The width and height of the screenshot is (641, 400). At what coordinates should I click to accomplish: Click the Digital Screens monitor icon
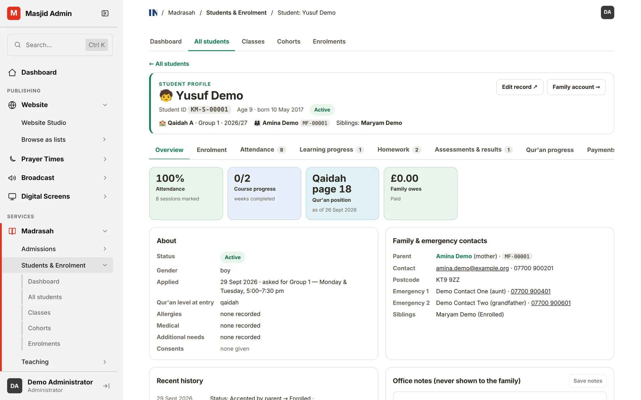tap(12, 196)
